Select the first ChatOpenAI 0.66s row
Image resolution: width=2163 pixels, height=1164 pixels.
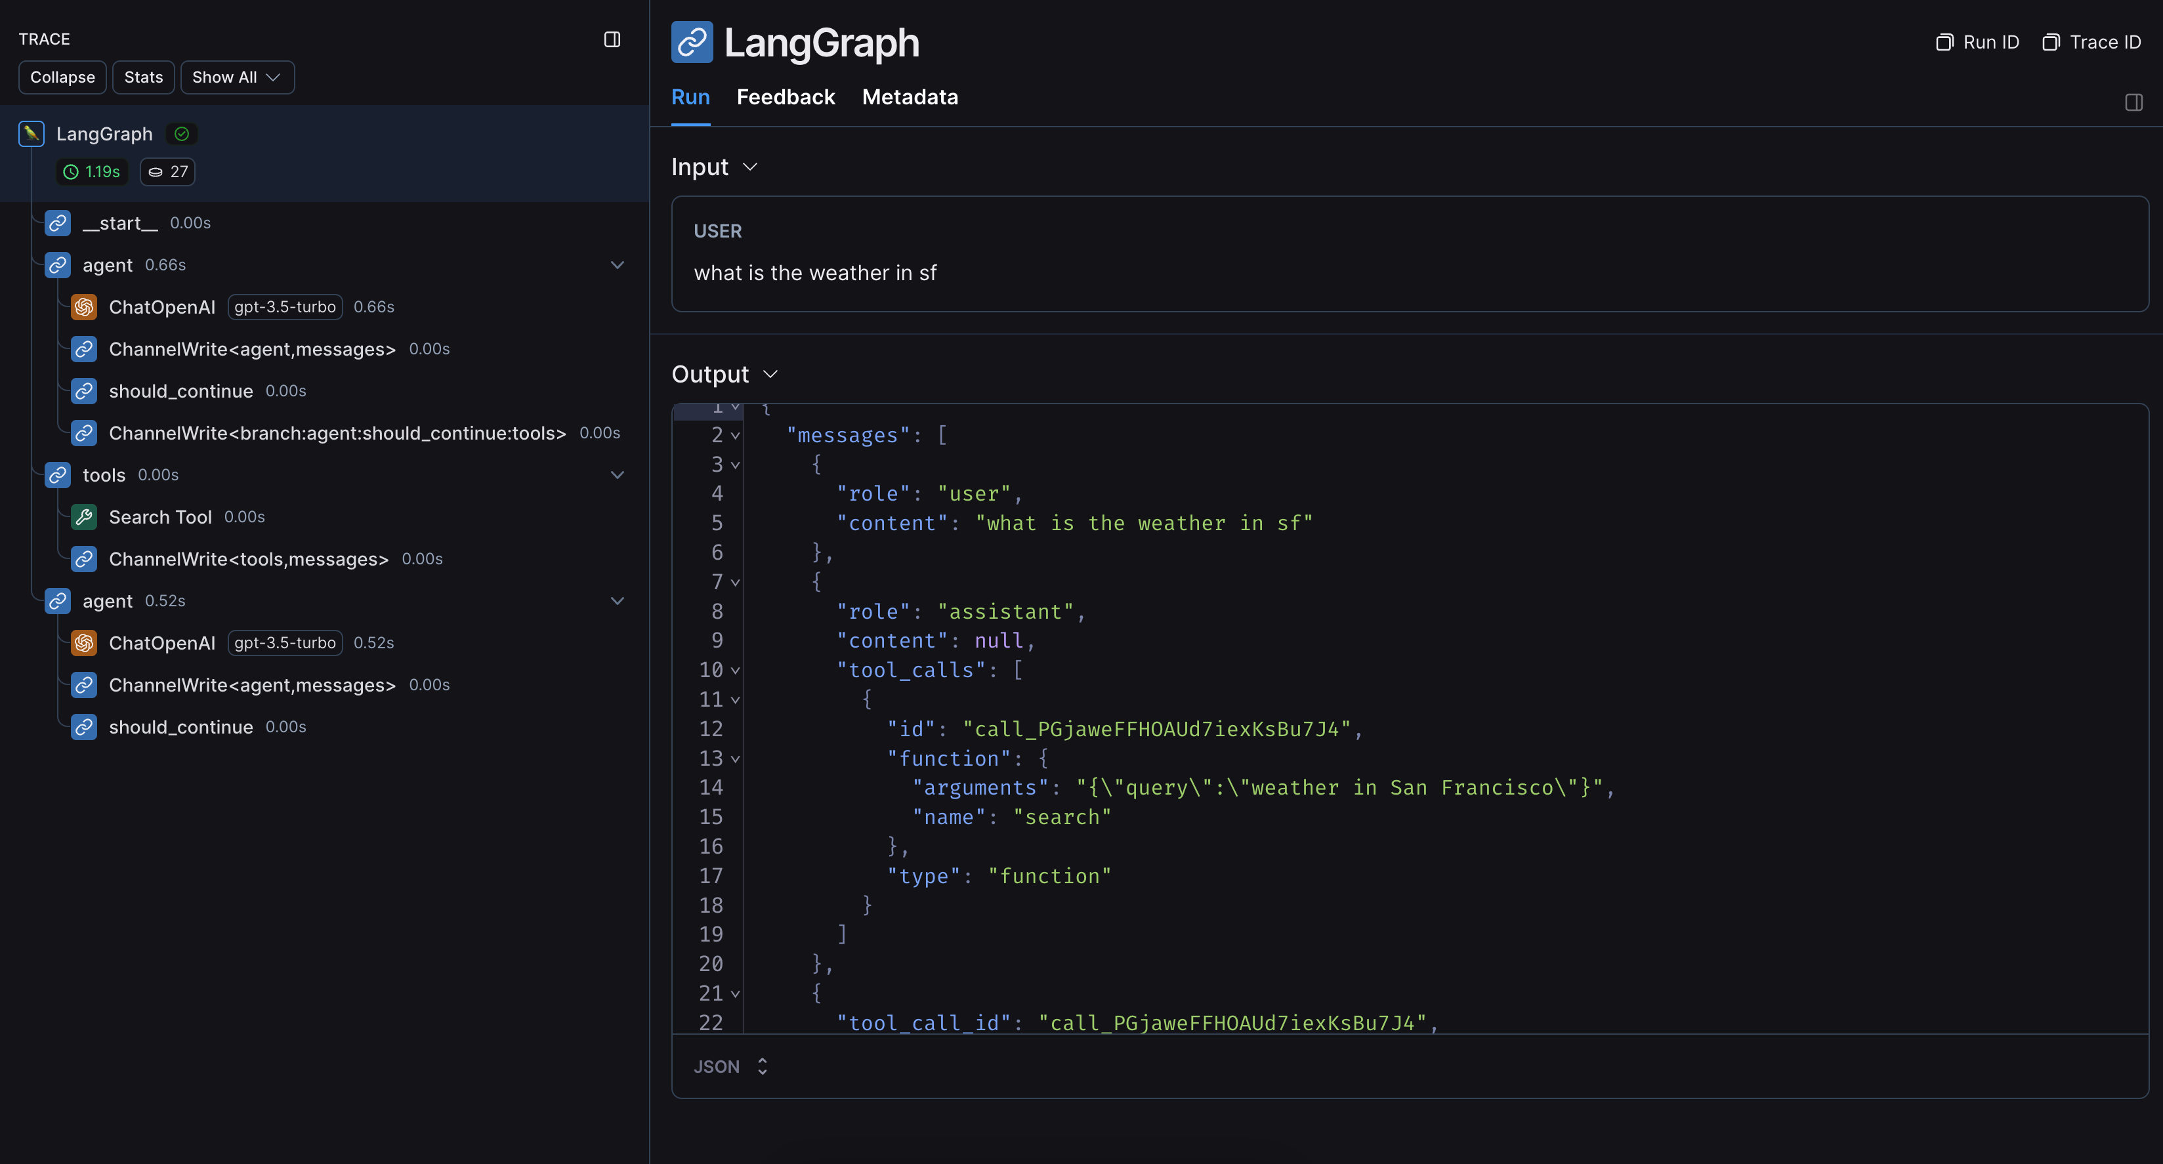pos(324,306)
